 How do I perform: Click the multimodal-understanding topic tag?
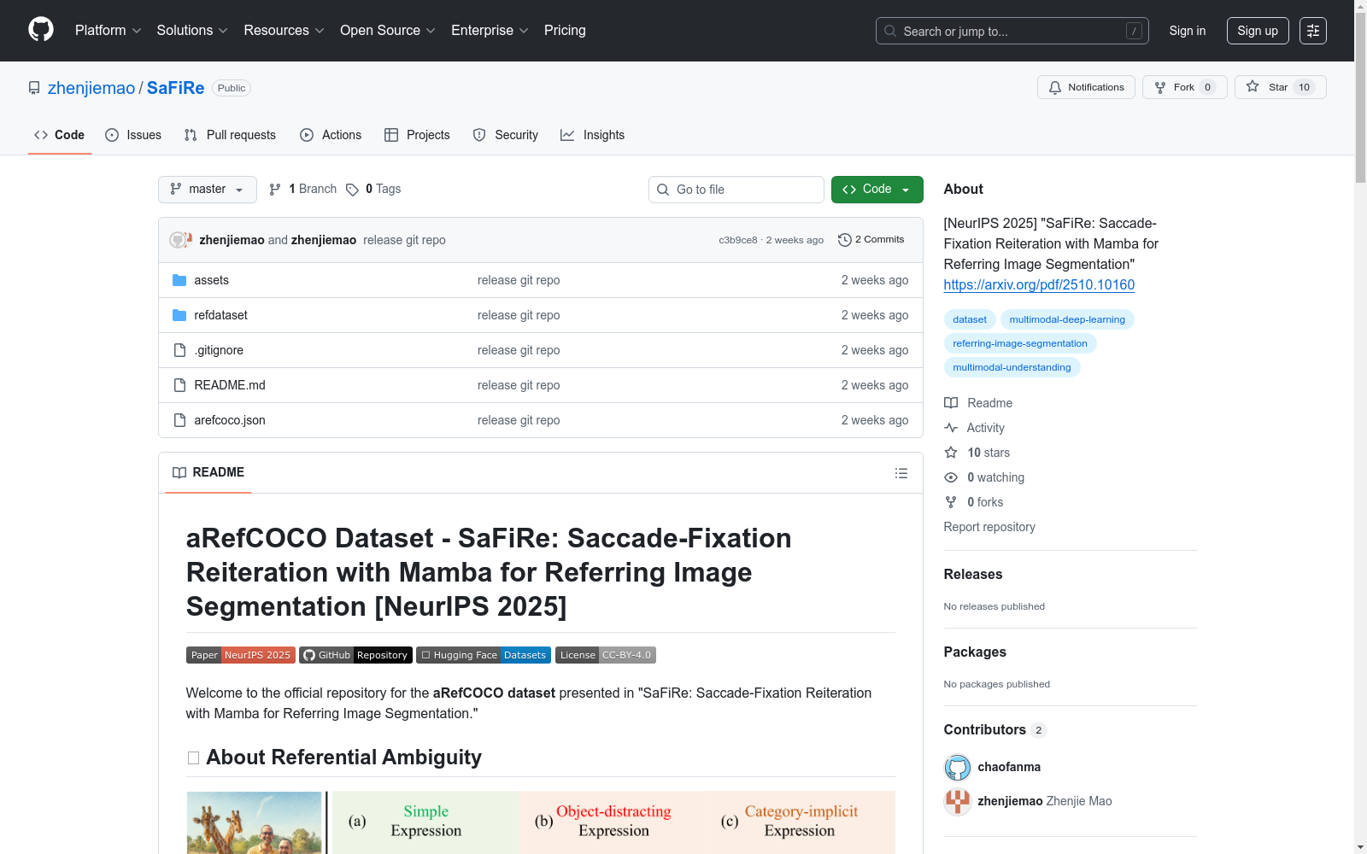tap(1012, 367)
